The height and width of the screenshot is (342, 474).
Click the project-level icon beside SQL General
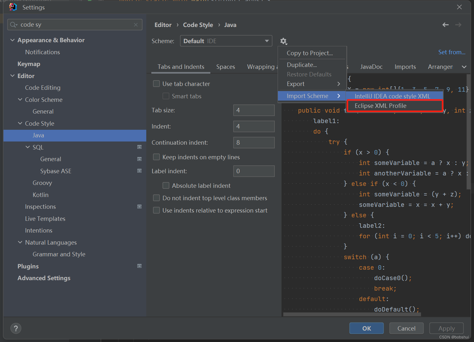139,159
